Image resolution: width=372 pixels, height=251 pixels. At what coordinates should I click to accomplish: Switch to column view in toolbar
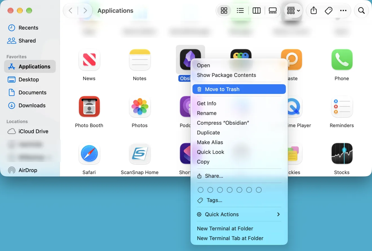(256, 11)
